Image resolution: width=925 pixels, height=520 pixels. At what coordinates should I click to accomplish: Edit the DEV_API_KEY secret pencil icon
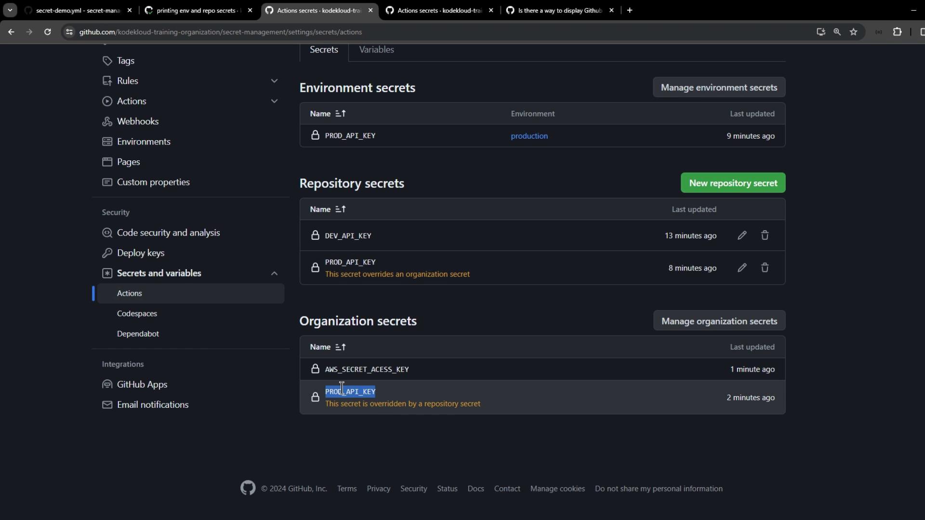coord(742,235)
